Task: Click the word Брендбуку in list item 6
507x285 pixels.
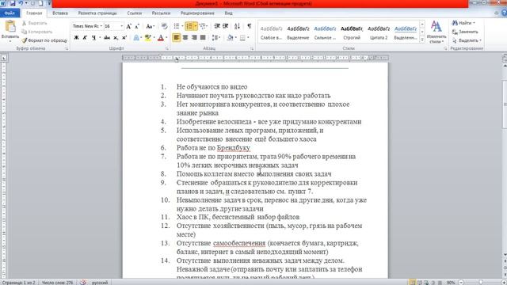Action: coord(234,148)
